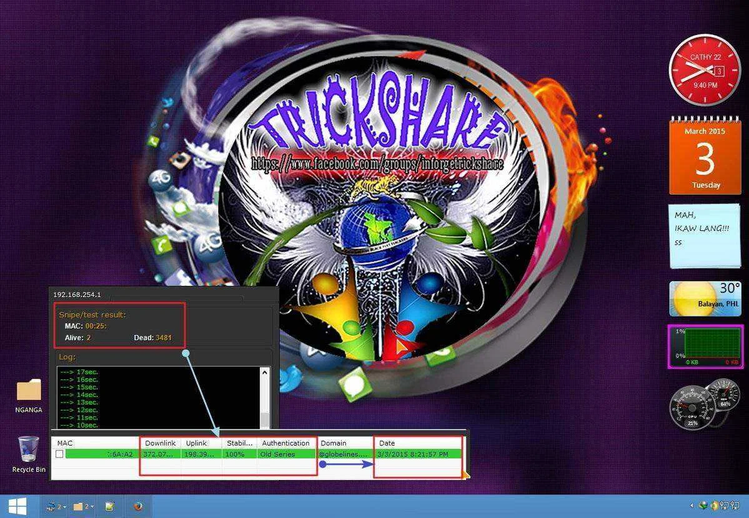The width and height of the screenshot is (749, 518).
Task: Open the Firefox taskbar icon
Action: (138, 506)
